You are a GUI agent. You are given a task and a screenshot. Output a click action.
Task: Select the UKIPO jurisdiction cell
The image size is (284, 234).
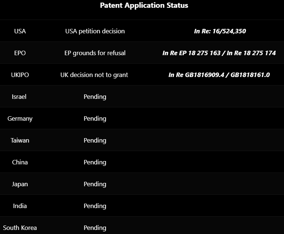pos(20,75)
